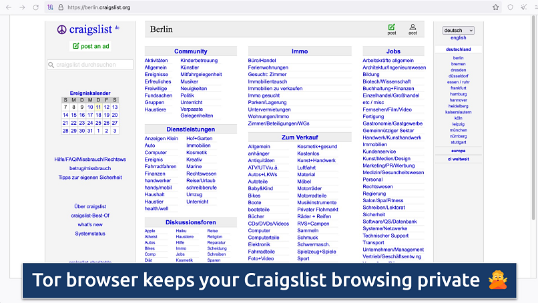538x303 pixels.
Task: Open the Community section heading
Action: coord(191,51)
